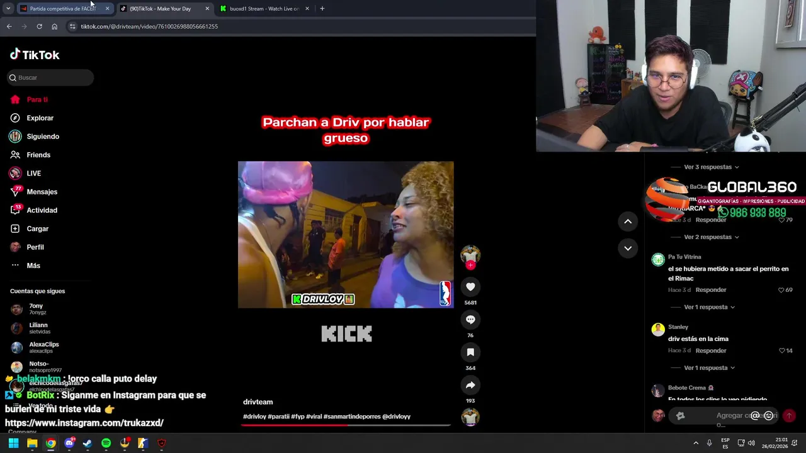Screen dimensions: 806x453
Task: Reply to Stanley's comment
Action: point(711,350)
